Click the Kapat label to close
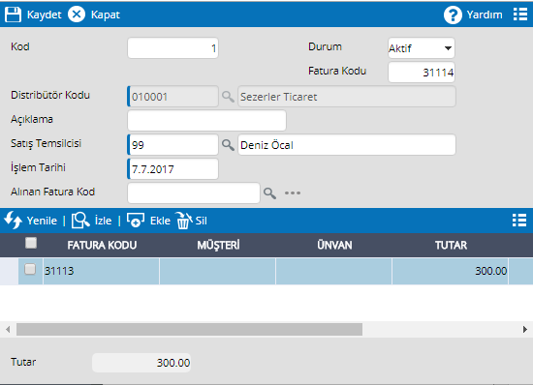Image resolution: width=533 pixels, height=385 pixels. click(106, 15)
